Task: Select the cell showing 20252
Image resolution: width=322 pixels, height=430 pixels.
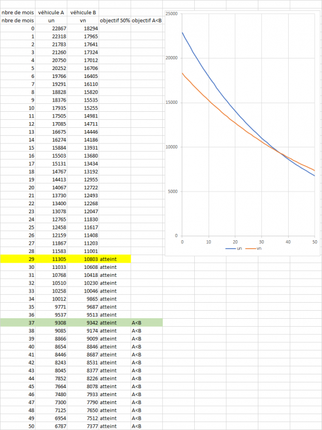Action: coord(51,68)
